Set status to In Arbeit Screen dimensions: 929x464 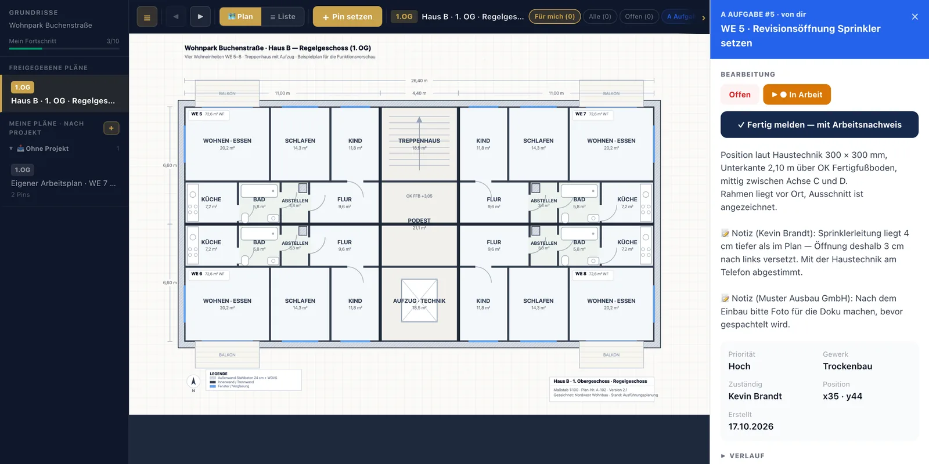(x=797, y=95)
